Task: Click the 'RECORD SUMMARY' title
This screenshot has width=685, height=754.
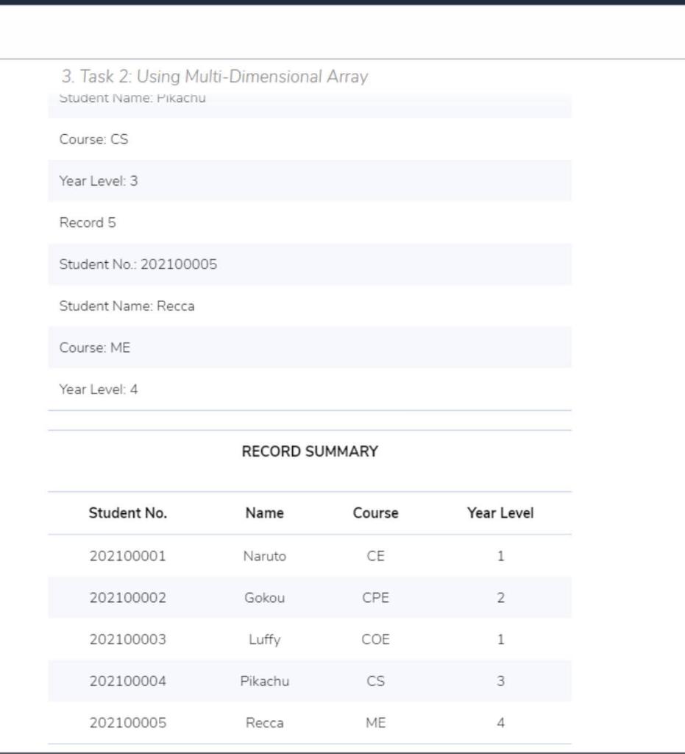Action: click(310, 451)
